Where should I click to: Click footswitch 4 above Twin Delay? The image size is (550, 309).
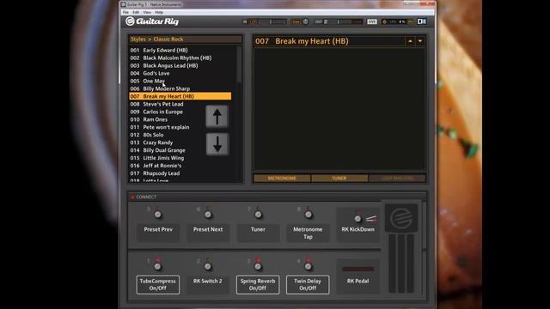coord(308,267)
